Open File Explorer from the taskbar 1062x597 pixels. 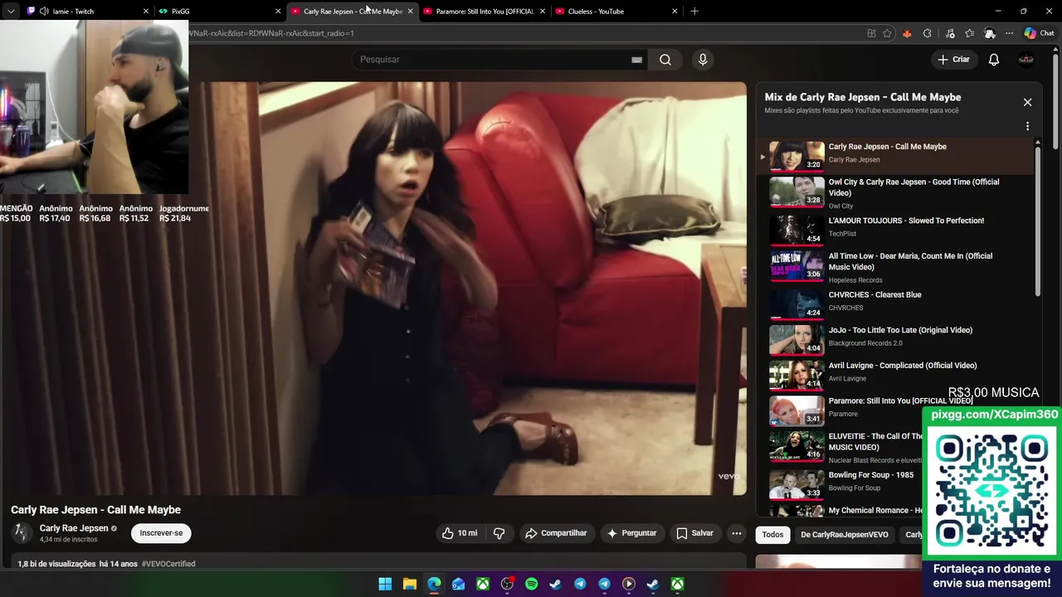click(409, 584)
